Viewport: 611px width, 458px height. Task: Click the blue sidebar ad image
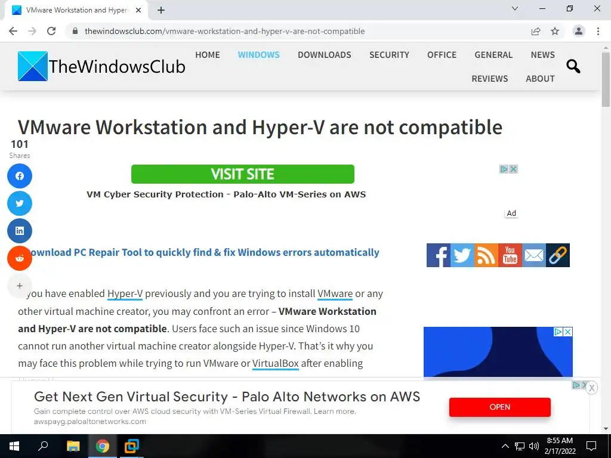[x=498, y=352]
